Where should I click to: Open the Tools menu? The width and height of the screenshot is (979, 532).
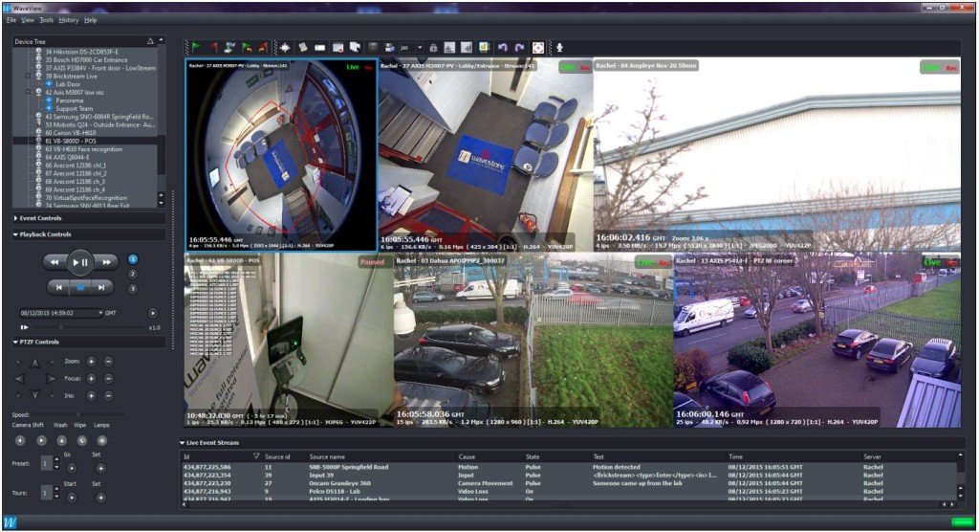coord(46,19)
